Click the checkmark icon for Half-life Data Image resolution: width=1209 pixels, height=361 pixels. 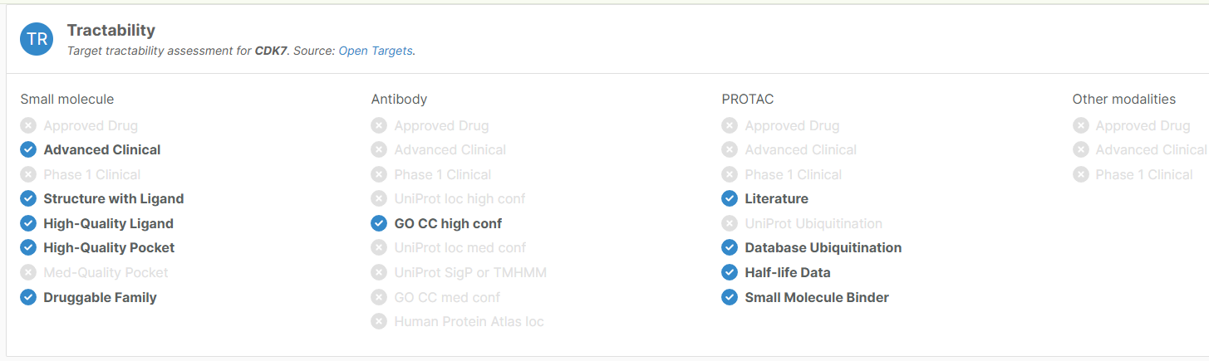(x=730, y=272)
